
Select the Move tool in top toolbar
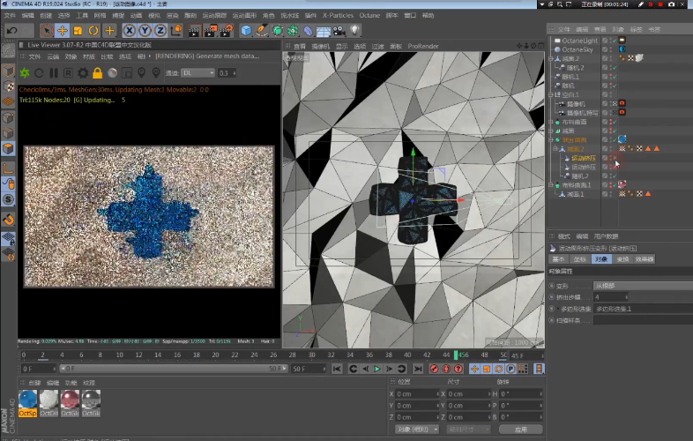63,31
